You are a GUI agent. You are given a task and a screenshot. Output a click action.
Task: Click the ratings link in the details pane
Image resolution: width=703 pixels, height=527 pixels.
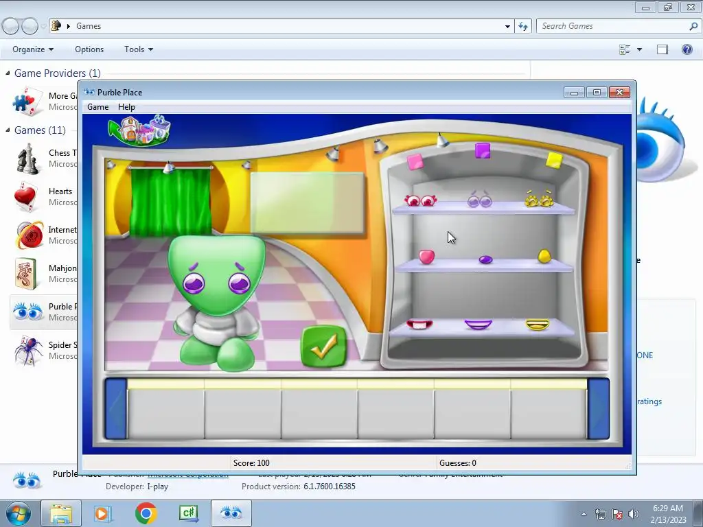pos(649,401)
